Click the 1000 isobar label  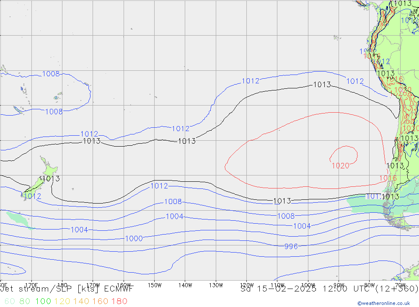[134, 238]
